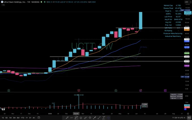Screen dimensions: 192x120
Task: Click the cyan 5.59M volume scale label
Action: 187,105
